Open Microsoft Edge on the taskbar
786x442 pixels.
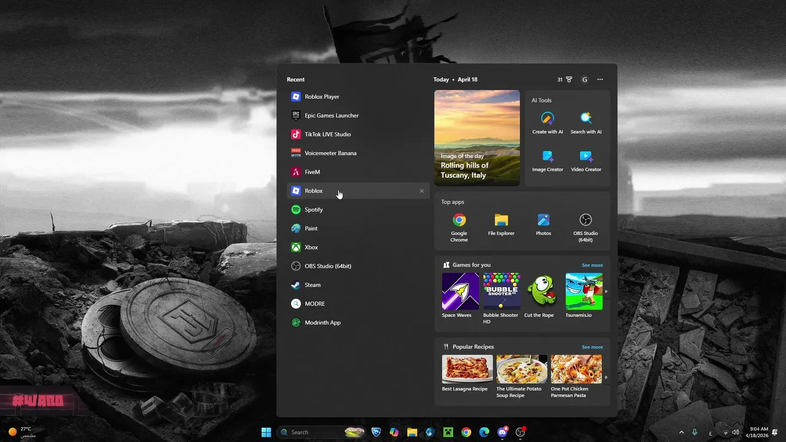pyautogui.click(x=484, y=432)
